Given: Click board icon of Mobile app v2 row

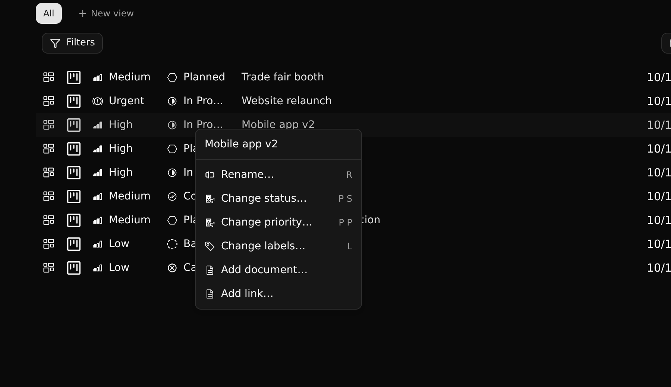Looking at the screenshot, I should pyautogui.click(x=74, y=125).
